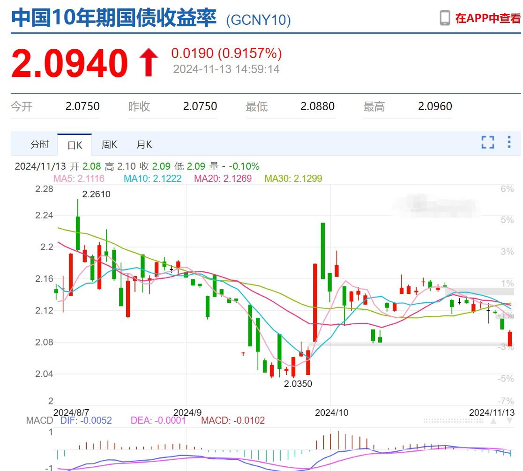Click the down triangle below the chart
523x471 pixels.
tap(509, 421)
